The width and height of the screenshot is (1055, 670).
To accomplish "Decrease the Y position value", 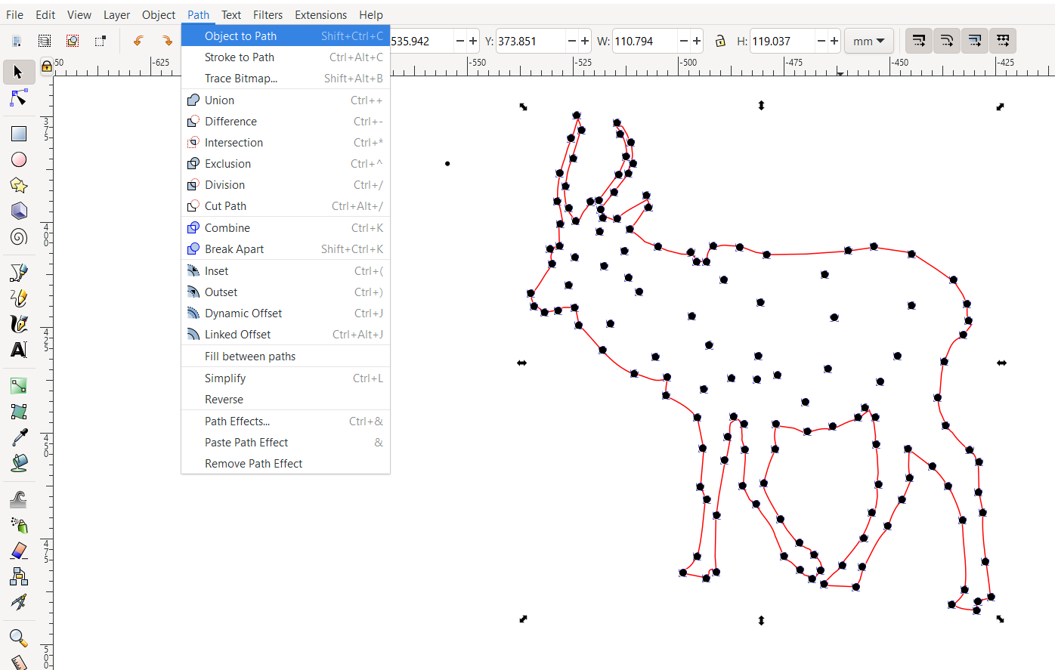I will [572, 41].
